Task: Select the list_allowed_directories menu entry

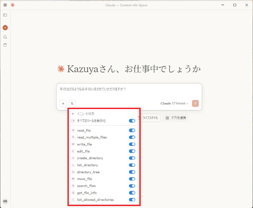Action: [x=103, y=200]
